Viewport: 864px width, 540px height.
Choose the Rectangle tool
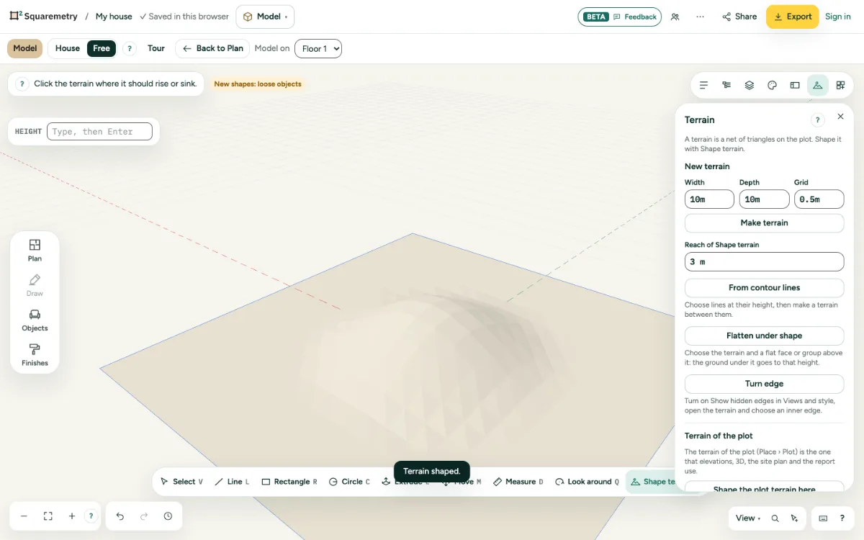tap(289, 482)
